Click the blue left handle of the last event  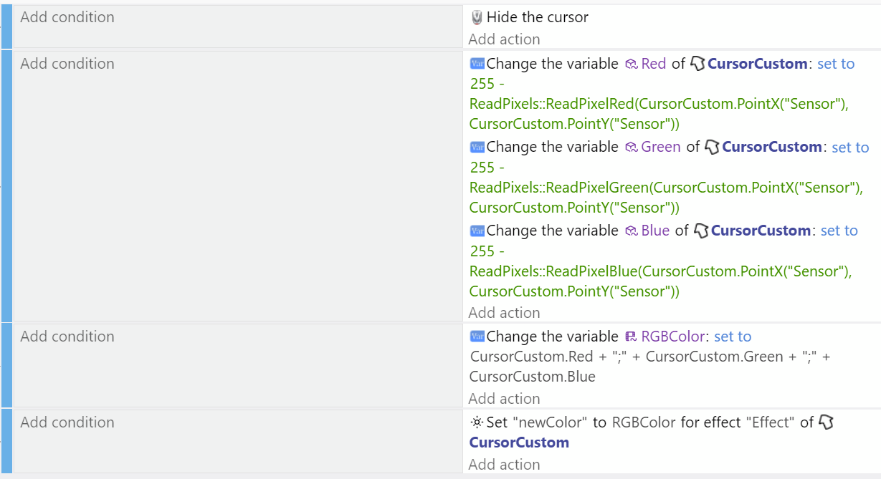pos(6,441)
